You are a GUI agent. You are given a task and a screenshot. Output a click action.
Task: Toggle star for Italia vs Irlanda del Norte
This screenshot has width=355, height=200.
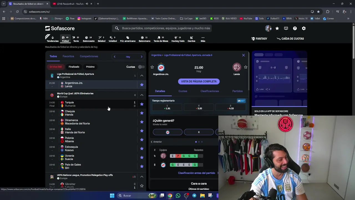click(x=142, y=131)
